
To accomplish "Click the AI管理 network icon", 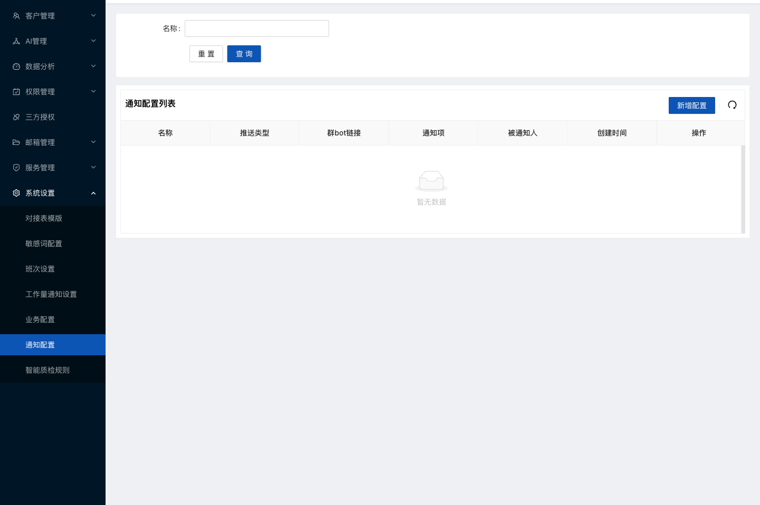I will point(16,41).
